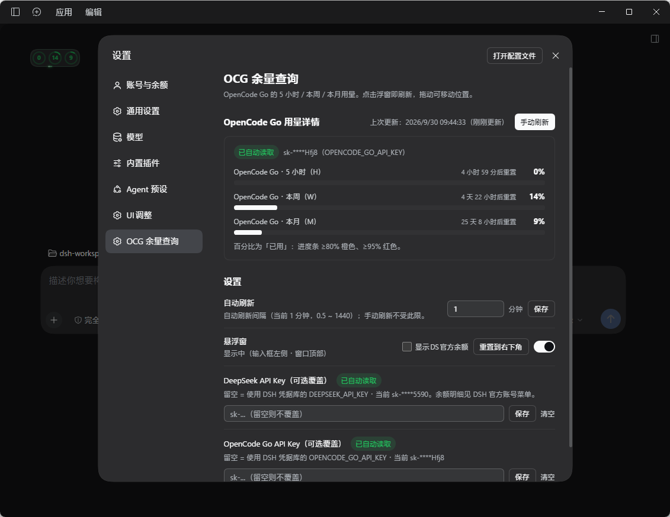Click the 本月 (M) usage progress bar
Screen dimensions: 670x517
[x=389, y=232]
